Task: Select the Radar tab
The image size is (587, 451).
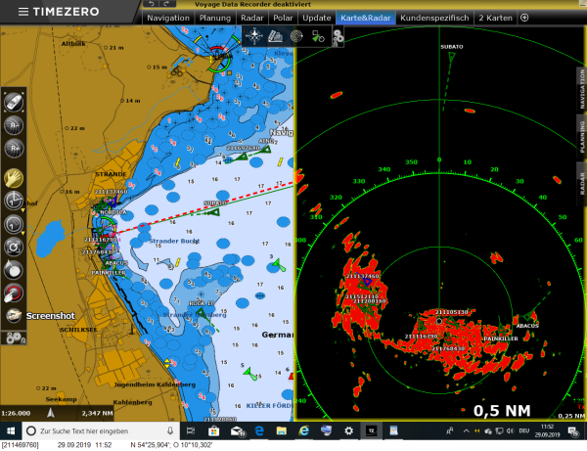Action: tap(252, 18)
